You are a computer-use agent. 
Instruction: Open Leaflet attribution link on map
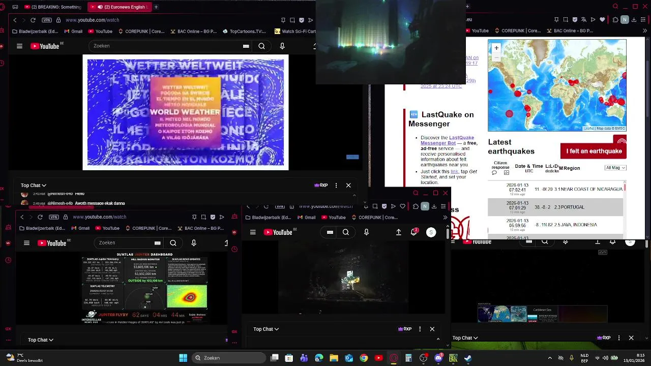(x=588, y=129)
